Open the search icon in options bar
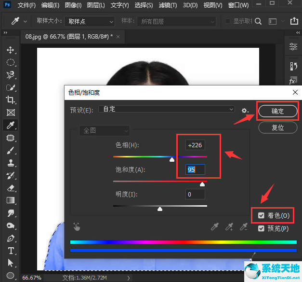This screenshot has height=282, width=302. [258, 21]
